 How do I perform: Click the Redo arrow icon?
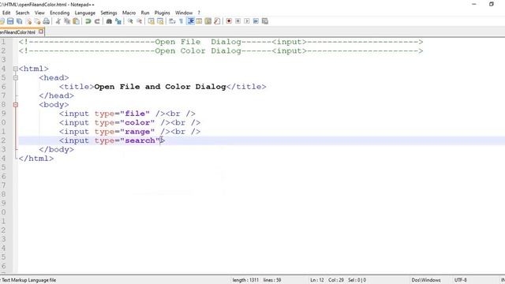point(97,21)
